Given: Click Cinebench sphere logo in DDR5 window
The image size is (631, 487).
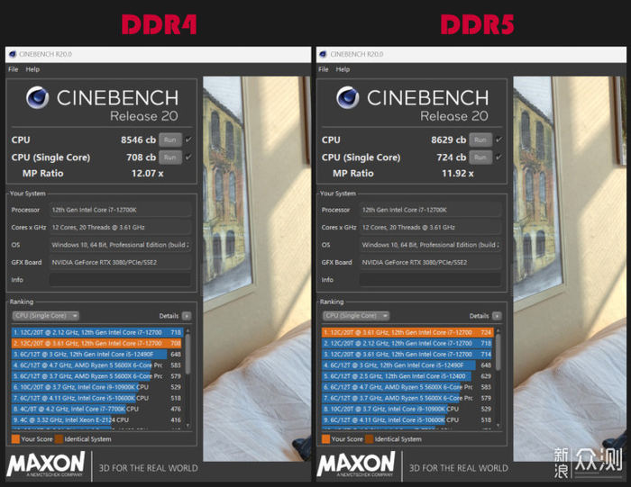Looking at the screenshot, I should (x=348, y=97).
